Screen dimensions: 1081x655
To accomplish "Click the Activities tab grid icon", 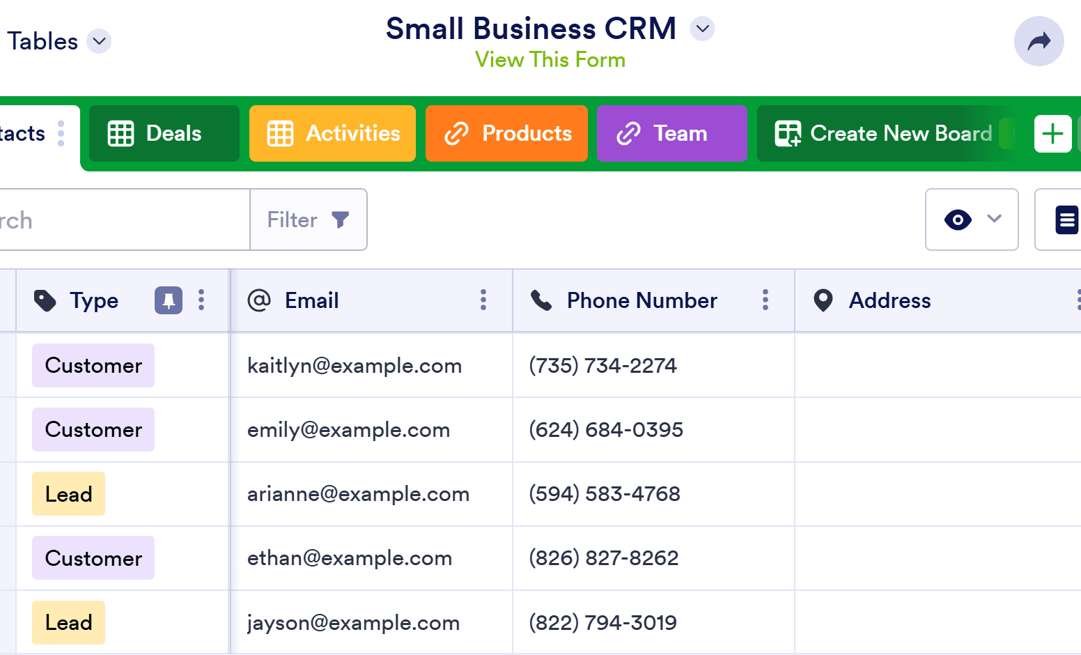I will click(x=280, y=133).
